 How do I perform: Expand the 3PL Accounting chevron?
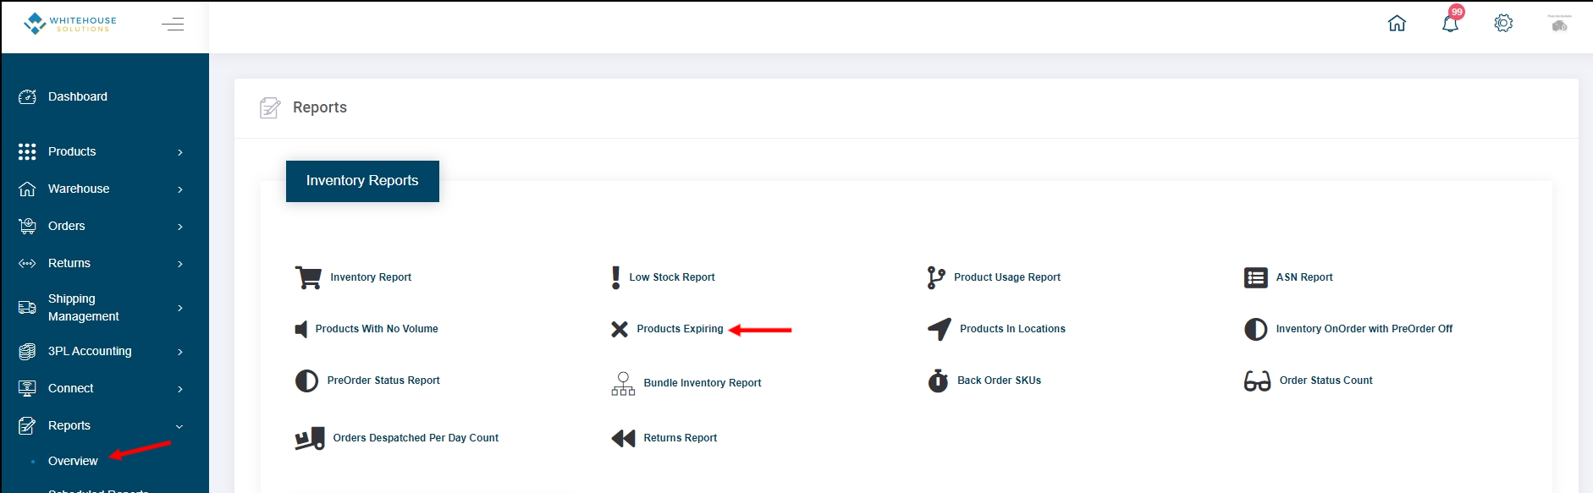click(x=179, y=352)
